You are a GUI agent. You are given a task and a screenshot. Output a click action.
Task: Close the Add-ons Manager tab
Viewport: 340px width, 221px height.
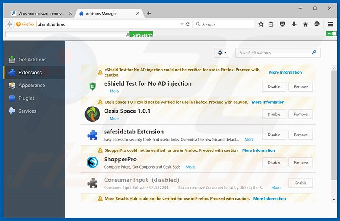click(x=137, y=13)
